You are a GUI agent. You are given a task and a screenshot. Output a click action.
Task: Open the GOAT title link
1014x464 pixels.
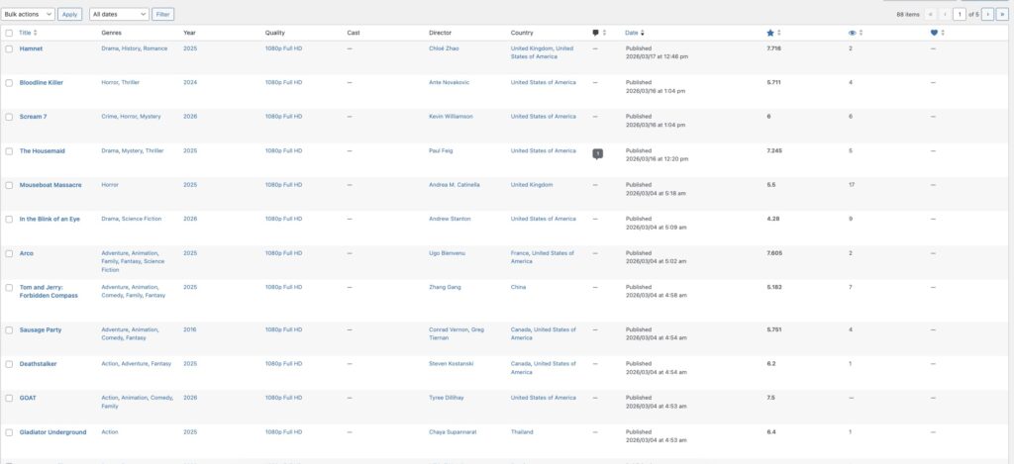28,398
